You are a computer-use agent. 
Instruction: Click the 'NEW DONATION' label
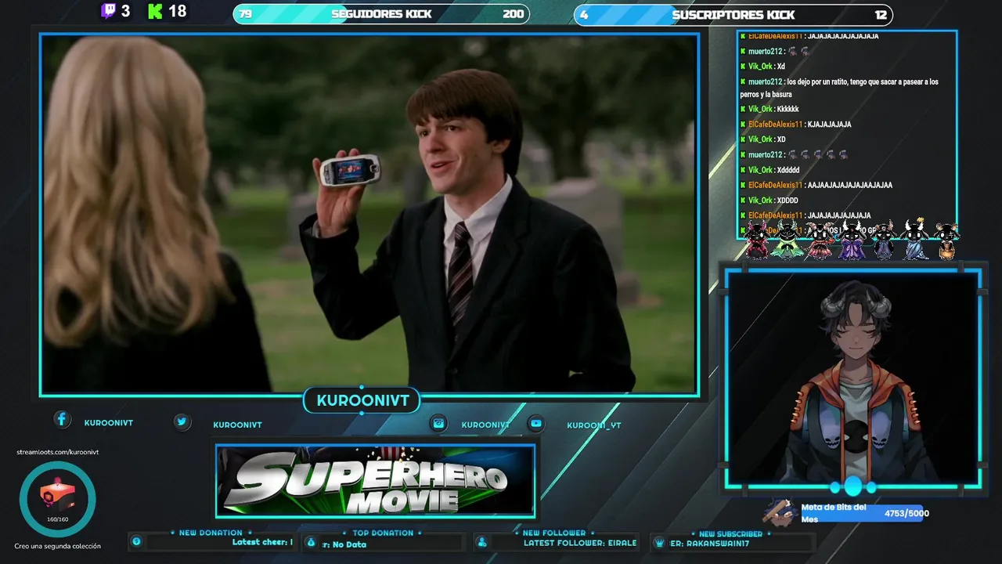pyautogui.click(x=211, y=533)
